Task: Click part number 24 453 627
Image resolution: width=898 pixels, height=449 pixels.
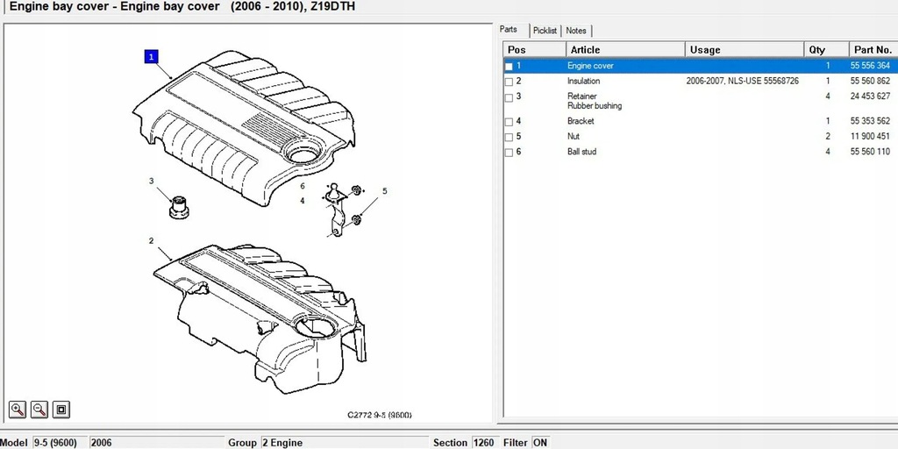Action: [870, 96]
